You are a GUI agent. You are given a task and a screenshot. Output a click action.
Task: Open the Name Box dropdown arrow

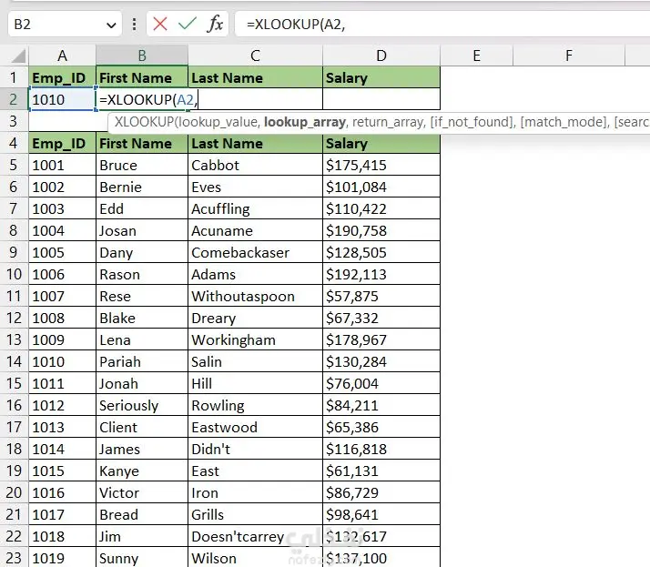[x=111, y=25]
